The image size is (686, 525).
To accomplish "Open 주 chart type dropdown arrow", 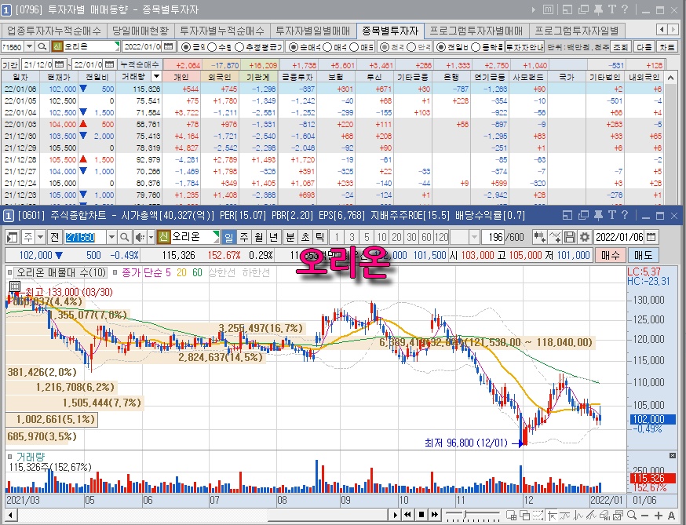I will [40, 238].
